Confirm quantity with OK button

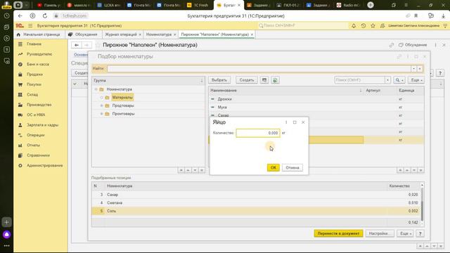coord(274,167)
